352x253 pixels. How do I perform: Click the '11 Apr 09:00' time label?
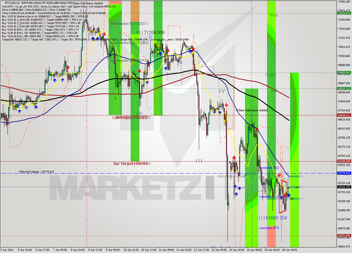[x=166, y=250]
